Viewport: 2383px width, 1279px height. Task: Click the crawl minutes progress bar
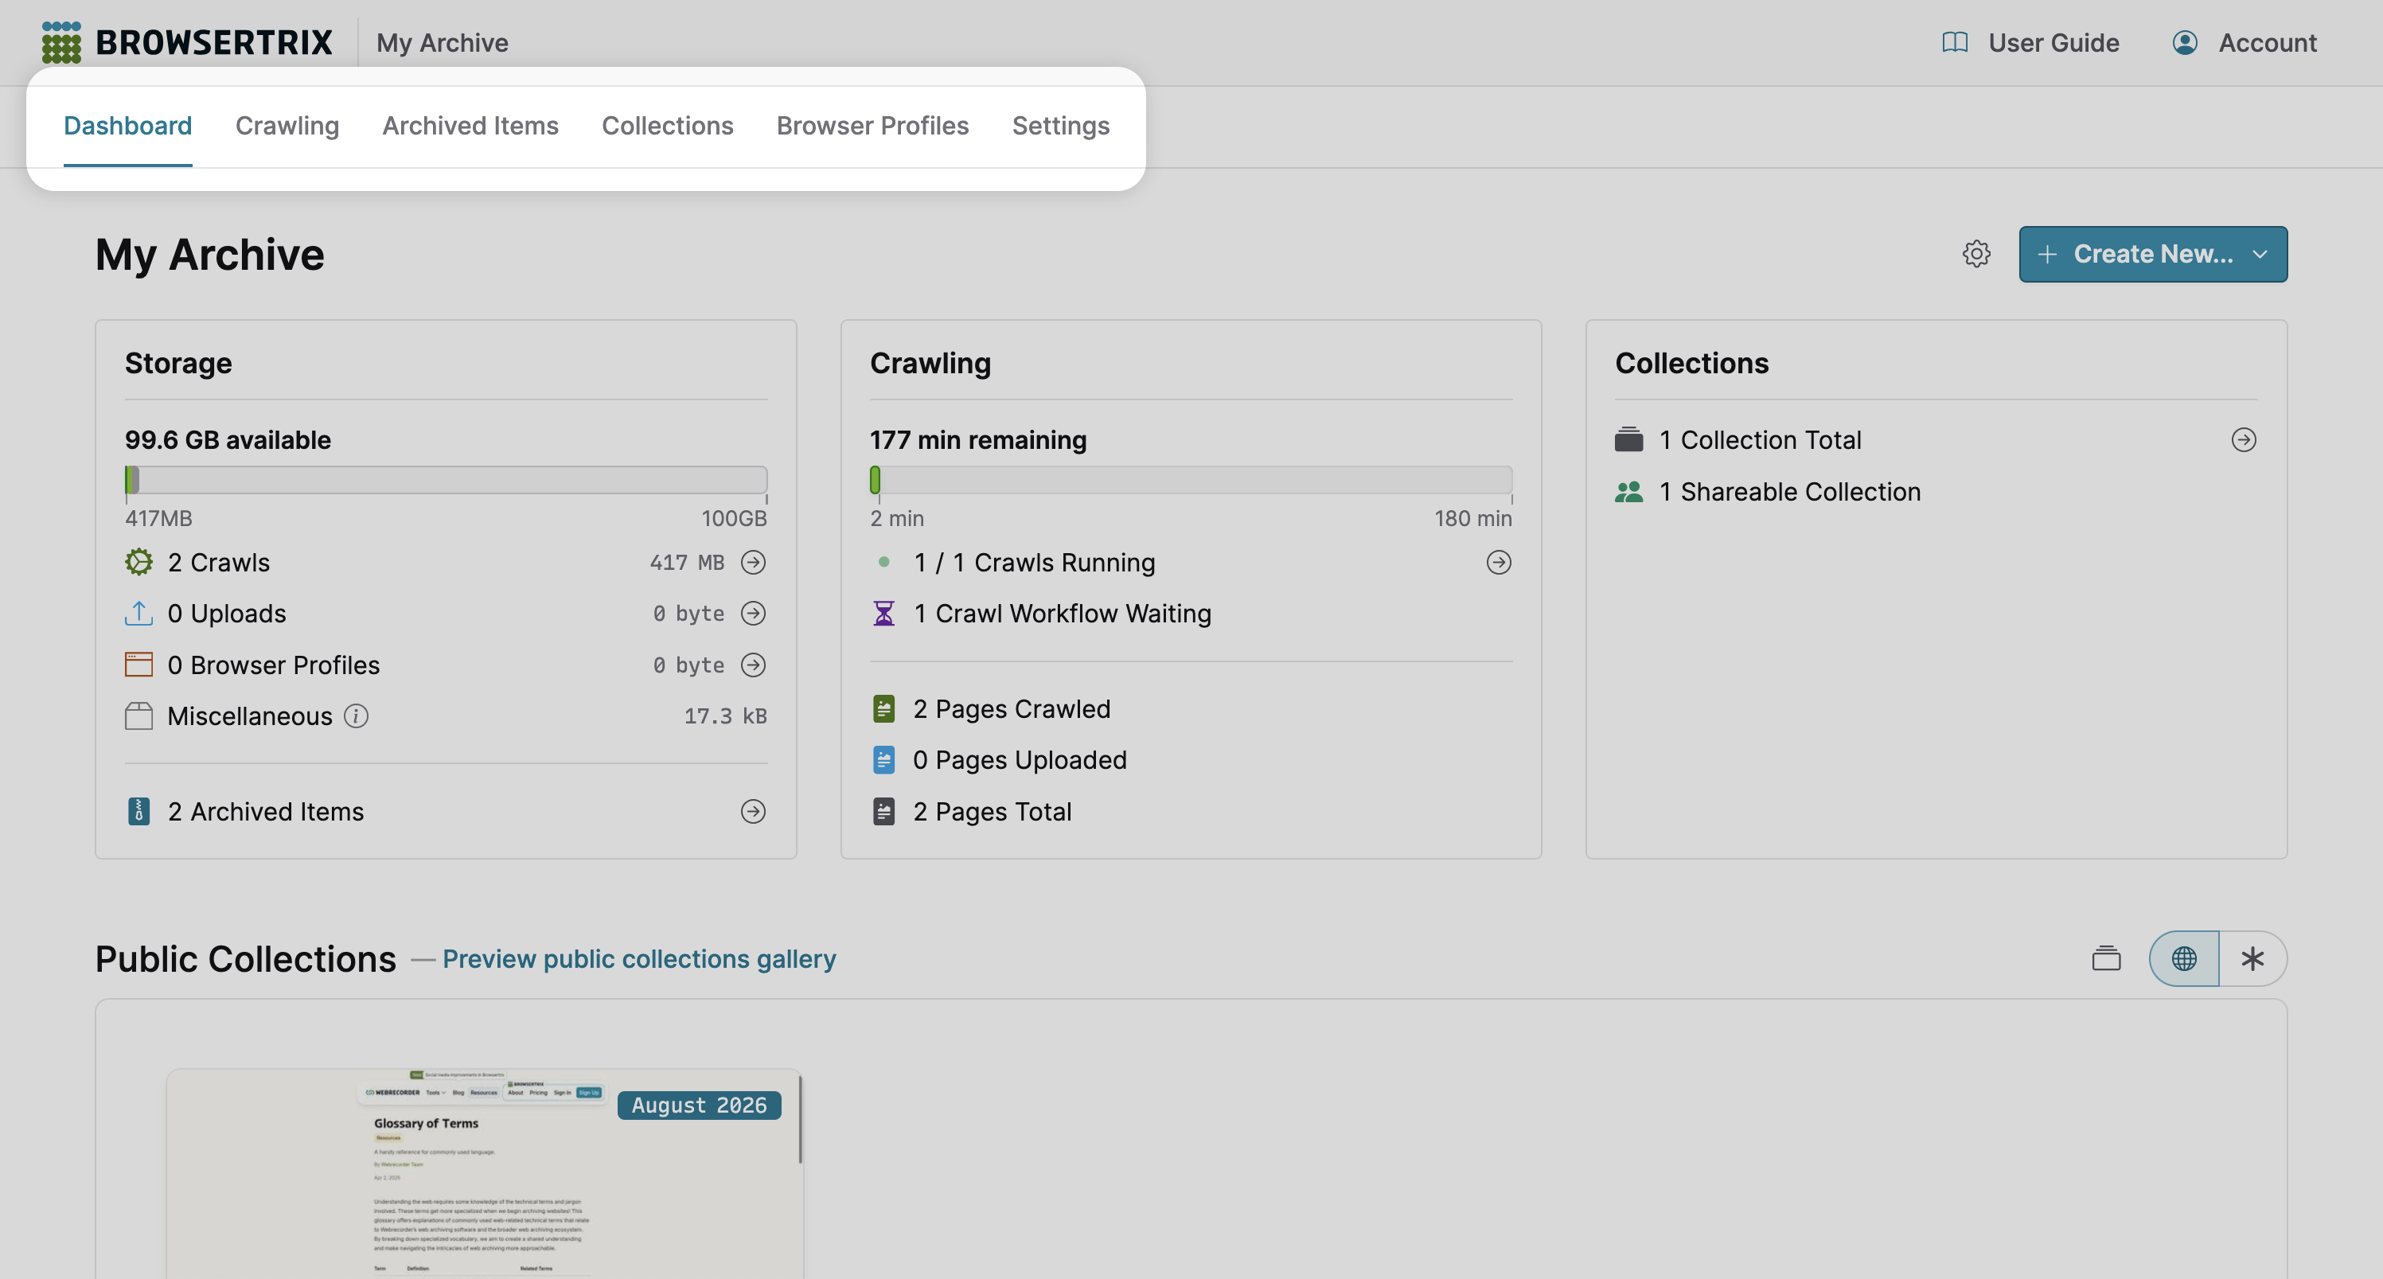[x=1191, y=480]
